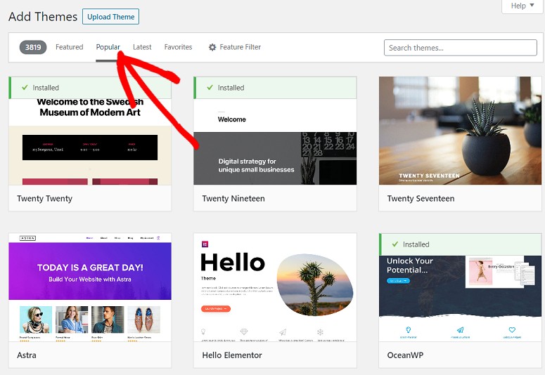Open the Astra theme preview
The height and width of the screenshot is (375, 545).
(x=90, y=287)
